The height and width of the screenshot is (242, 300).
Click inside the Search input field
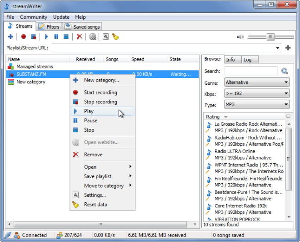[x=251, y=71]
